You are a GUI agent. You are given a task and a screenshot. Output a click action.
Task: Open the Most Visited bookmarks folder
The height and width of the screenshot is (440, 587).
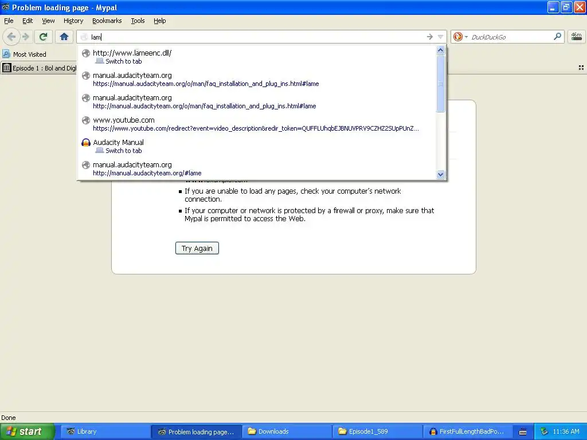(25, 54)
